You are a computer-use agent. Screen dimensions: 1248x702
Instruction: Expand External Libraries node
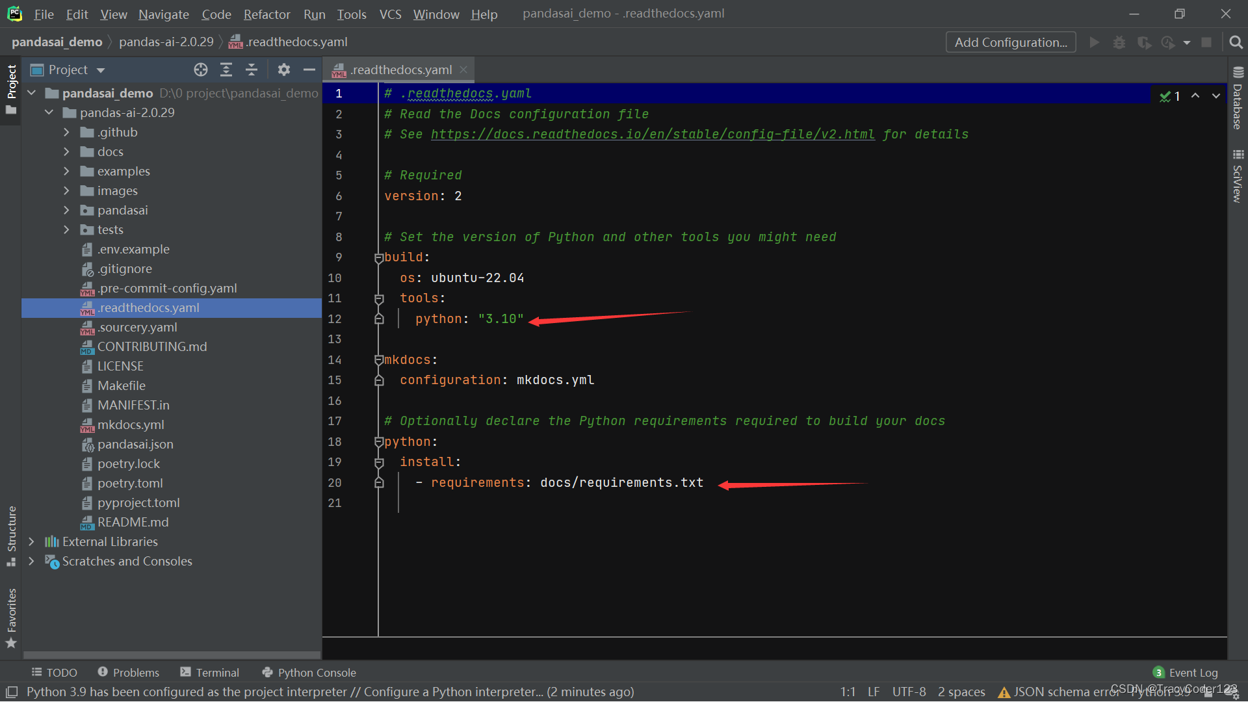coord(31,541)
